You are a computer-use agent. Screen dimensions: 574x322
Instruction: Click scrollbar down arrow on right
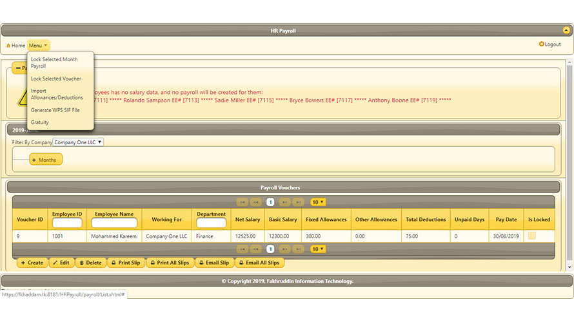(569, 267)
